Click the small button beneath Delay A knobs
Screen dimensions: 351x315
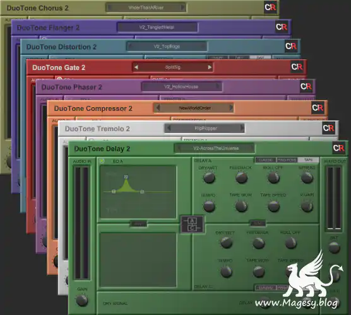258,223
